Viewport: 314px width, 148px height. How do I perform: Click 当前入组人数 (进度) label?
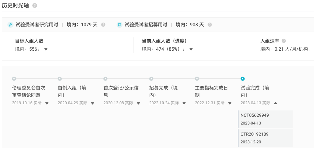[x=164, y=41]
